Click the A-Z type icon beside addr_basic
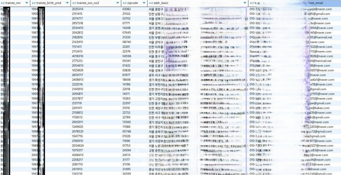Screen dimensions: 341x175 click(151, 3)
